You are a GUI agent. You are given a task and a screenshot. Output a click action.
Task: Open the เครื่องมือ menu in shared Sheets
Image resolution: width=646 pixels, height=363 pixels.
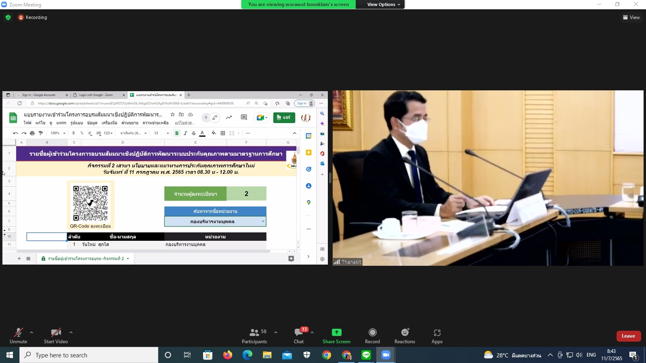(x=109, y=123)
